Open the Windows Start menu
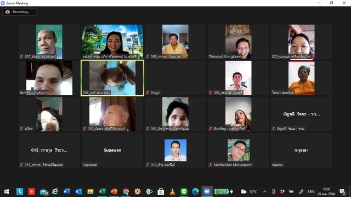Screen dimensions: 351x197 [x=7, y=192]
